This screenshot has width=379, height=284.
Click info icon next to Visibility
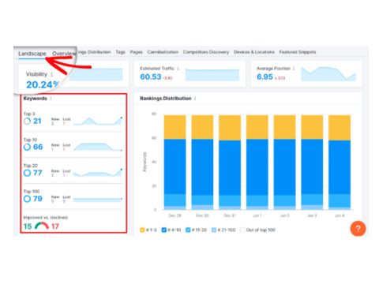[52, 74]
